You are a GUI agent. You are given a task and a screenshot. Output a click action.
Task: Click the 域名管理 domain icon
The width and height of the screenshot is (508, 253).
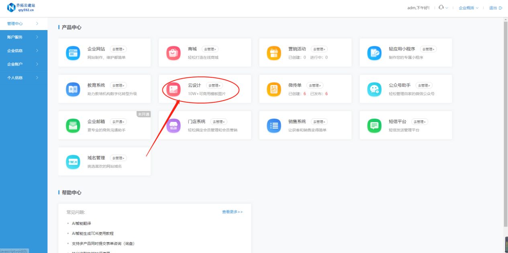click(73, 161)
